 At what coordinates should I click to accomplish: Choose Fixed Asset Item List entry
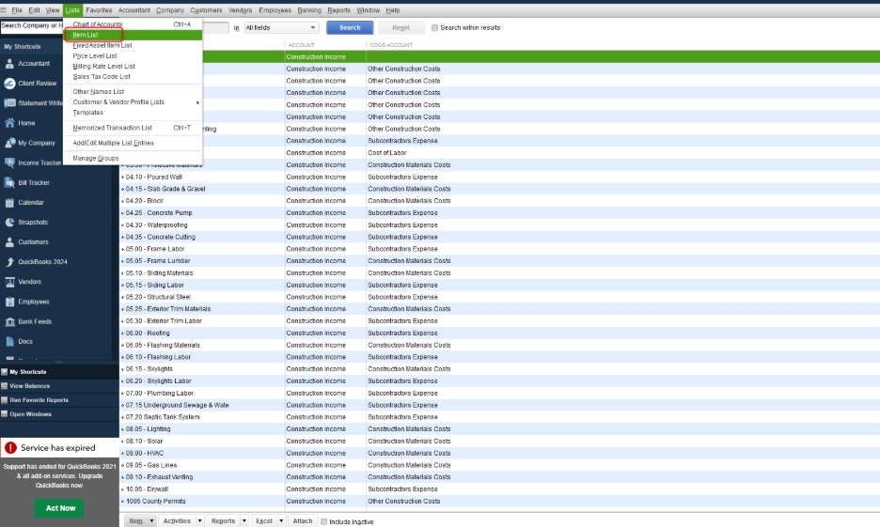(133, 45)
